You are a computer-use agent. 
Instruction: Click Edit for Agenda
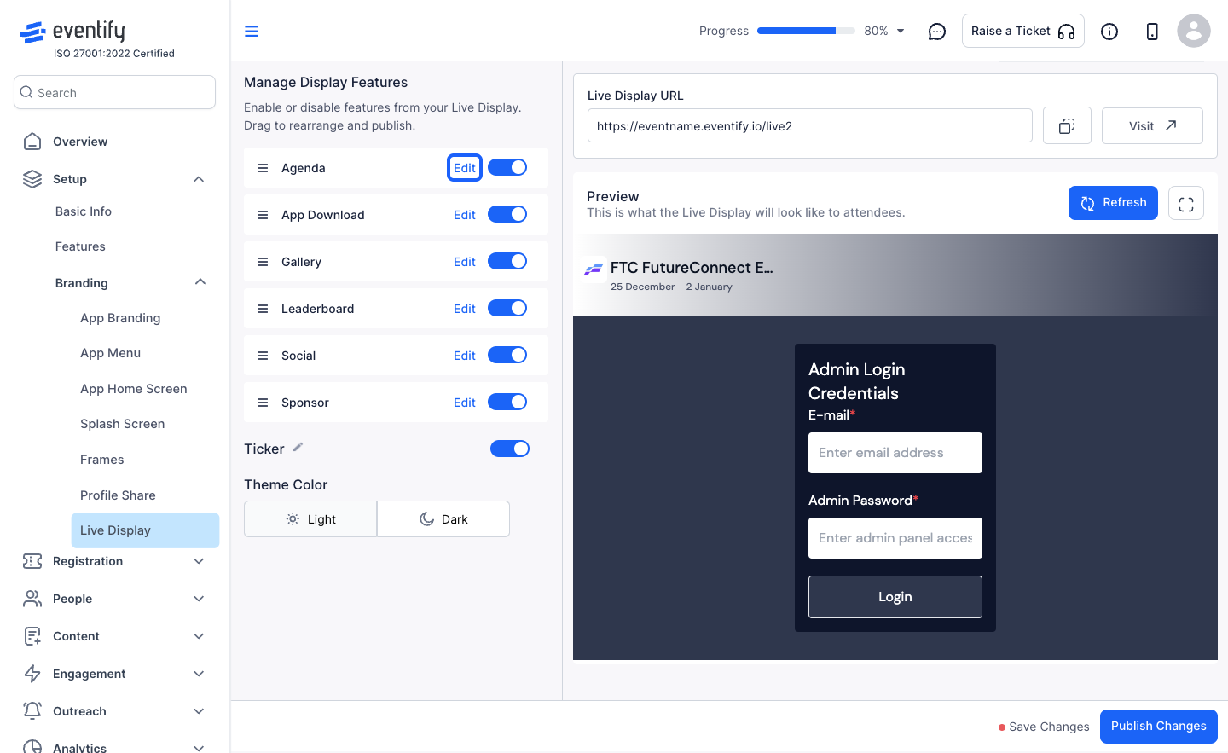(465, 168)
